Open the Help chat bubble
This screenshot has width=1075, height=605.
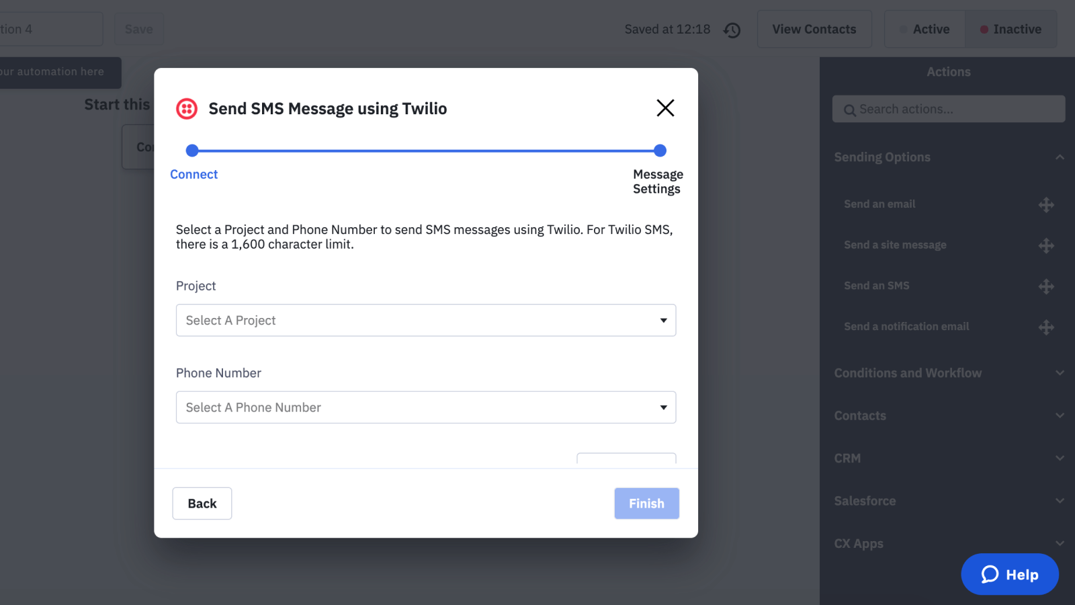click(1009, 574)
